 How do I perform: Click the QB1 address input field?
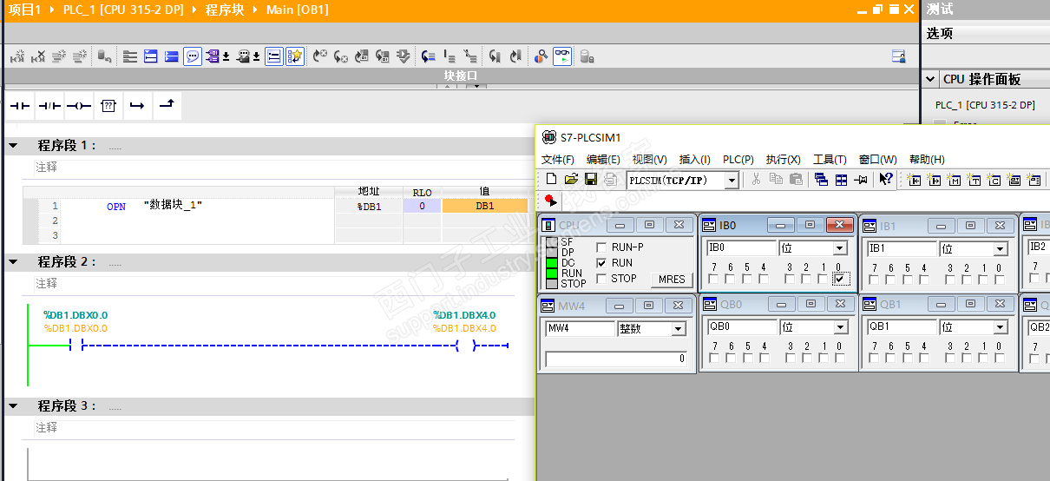click(902, 327)
